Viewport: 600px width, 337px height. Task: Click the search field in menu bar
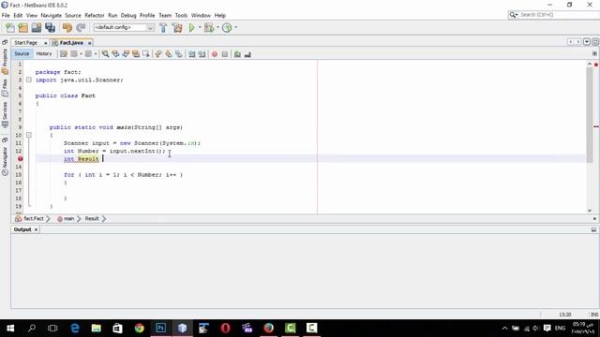click(559, 15)
